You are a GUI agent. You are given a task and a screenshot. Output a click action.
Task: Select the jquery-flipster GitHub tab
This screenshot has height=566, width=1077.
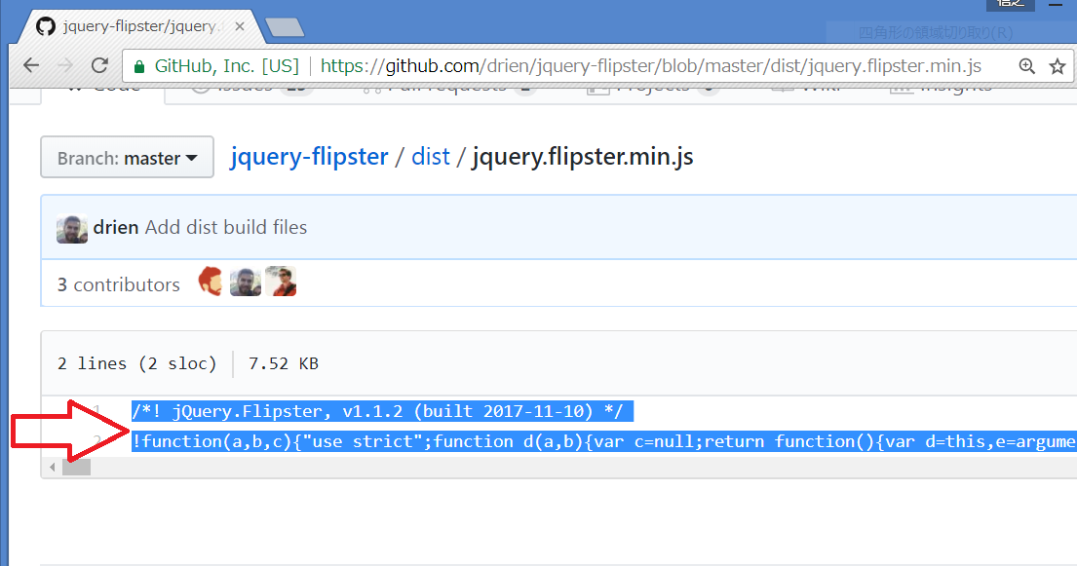(140, 26)
